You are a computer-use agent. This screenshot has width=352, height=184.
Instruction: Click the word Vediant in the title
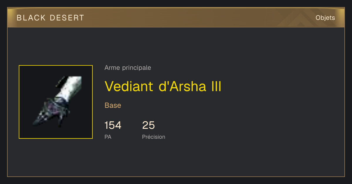click(129, 86)
